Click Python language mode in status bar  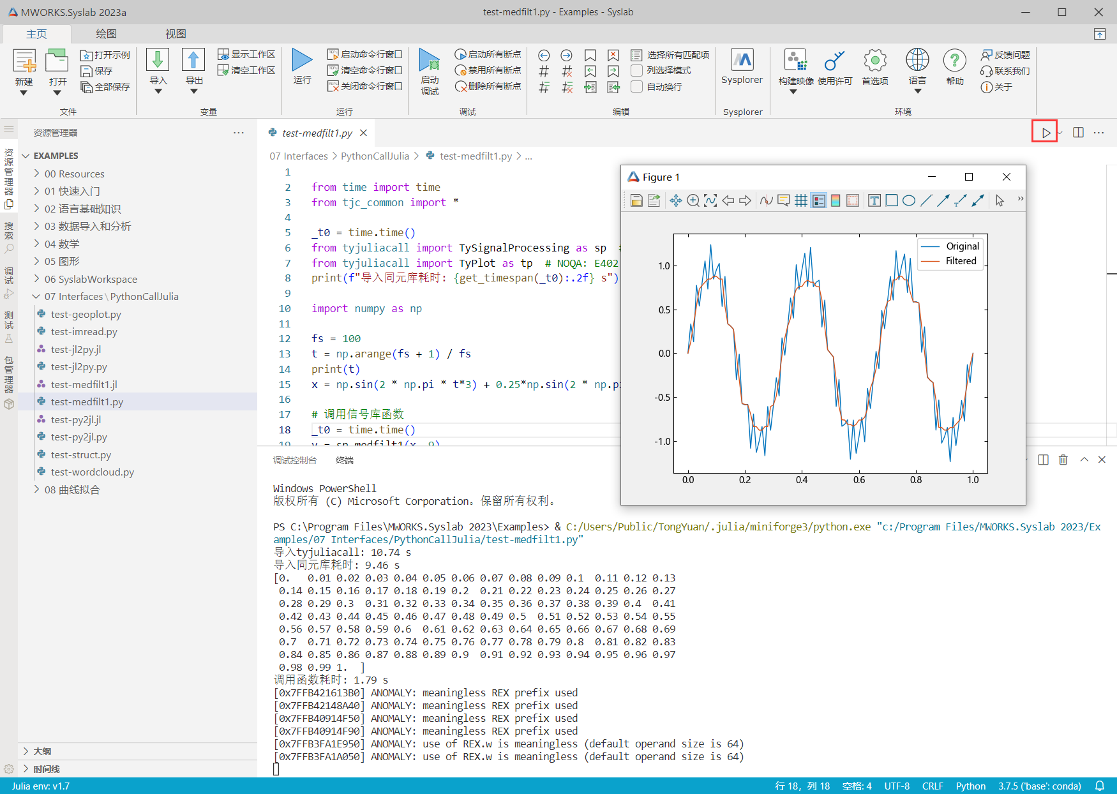(970, 786)
